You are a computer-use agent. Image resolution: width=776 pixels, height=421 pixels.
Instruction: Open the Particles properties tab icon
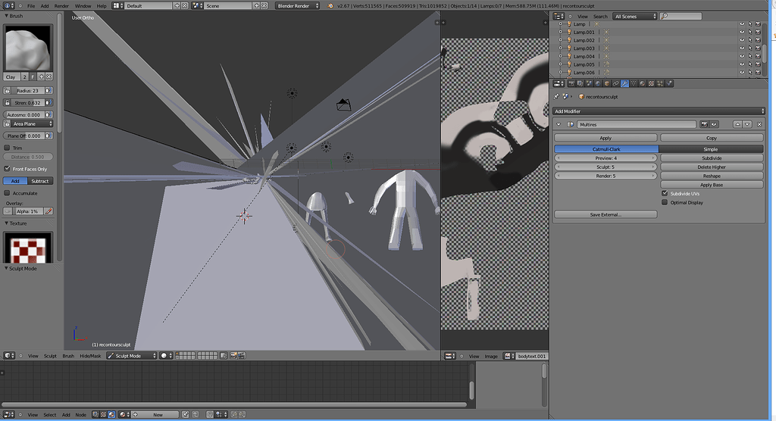coord(660,83)
